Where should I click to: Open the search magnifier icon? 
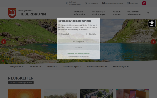pos(148,13)
